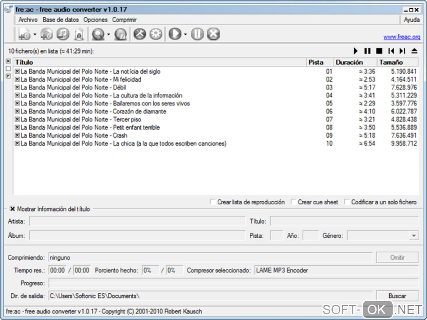Pause encoding with toolbar pause icon
The image size is (427, 320).
pos(197,34)
